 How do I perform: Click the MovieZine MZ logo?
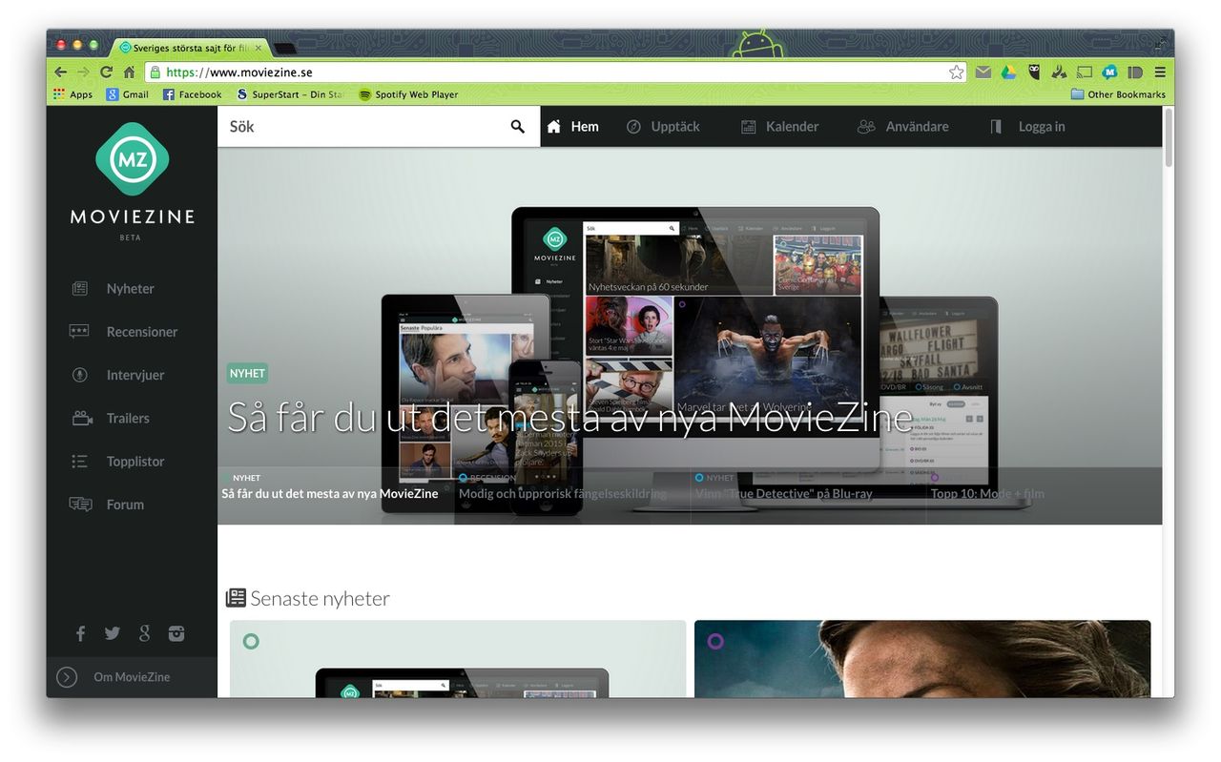132,158
